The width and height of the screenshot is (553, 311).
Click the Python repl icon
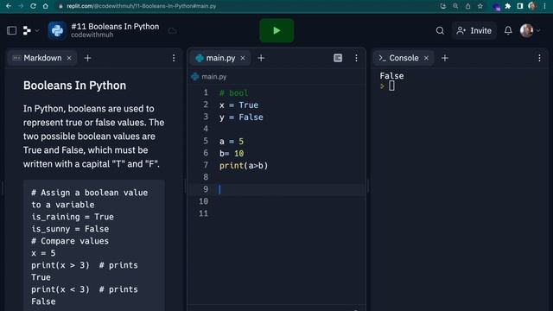coord(57,31)
